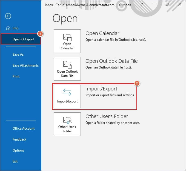Click Exit to close Outlook
The width and height of the screenshot is (186, 171).
[15, 161]
